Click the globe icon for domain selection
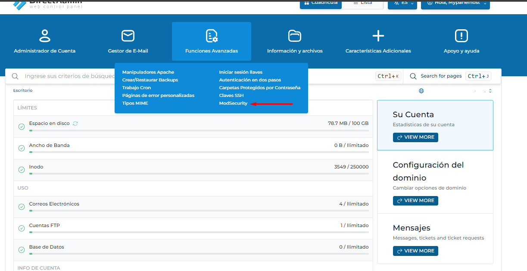Viewport: 527px width, 271px height. [x=421, y=91]
